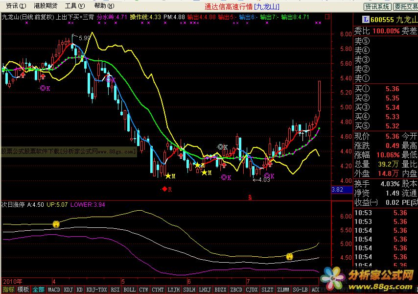The height and width of the screenshot is (294, 418).
Task: Click the 5.99 high price label
Action: pyautogui.click(x=84, y=38)
